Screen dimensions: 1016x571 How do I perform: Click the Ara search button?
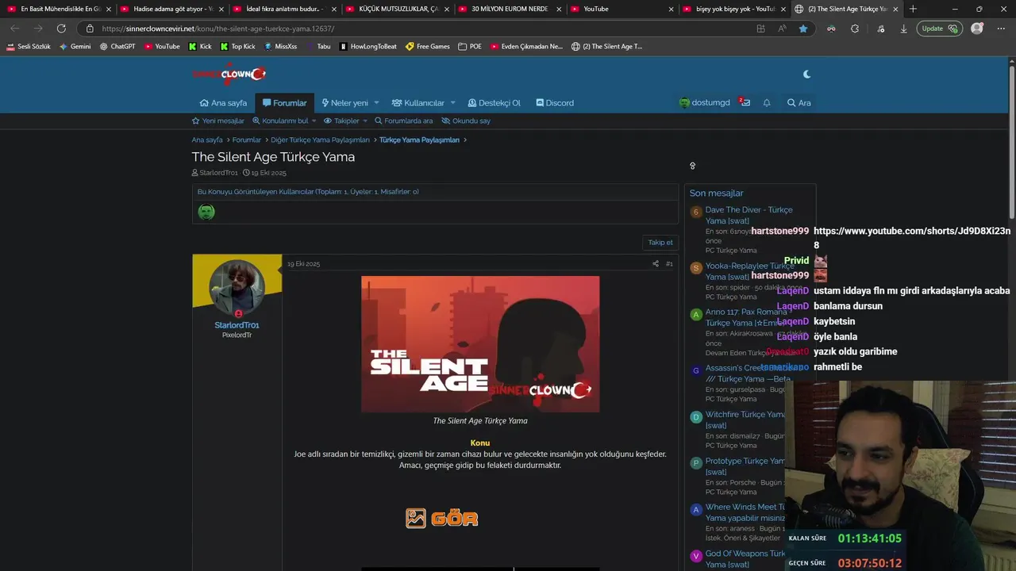799,103
